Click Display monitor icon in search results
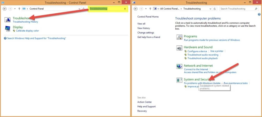This screenshot has height=117, width=262. coord(7,29)
